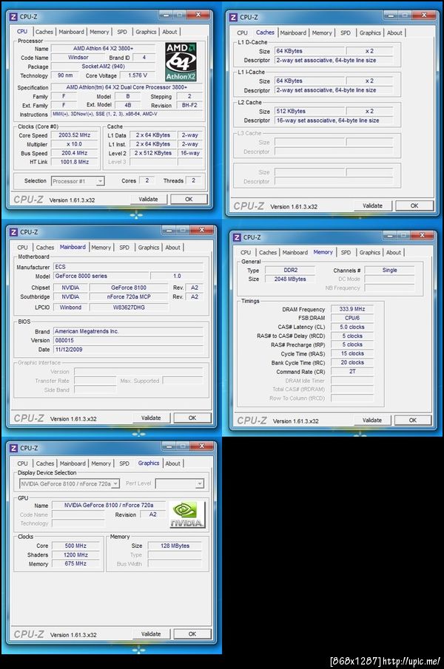The image size is (444, 669).
Task: Switch to Caches tab in the Graphics window
Action: click(45, 463)
